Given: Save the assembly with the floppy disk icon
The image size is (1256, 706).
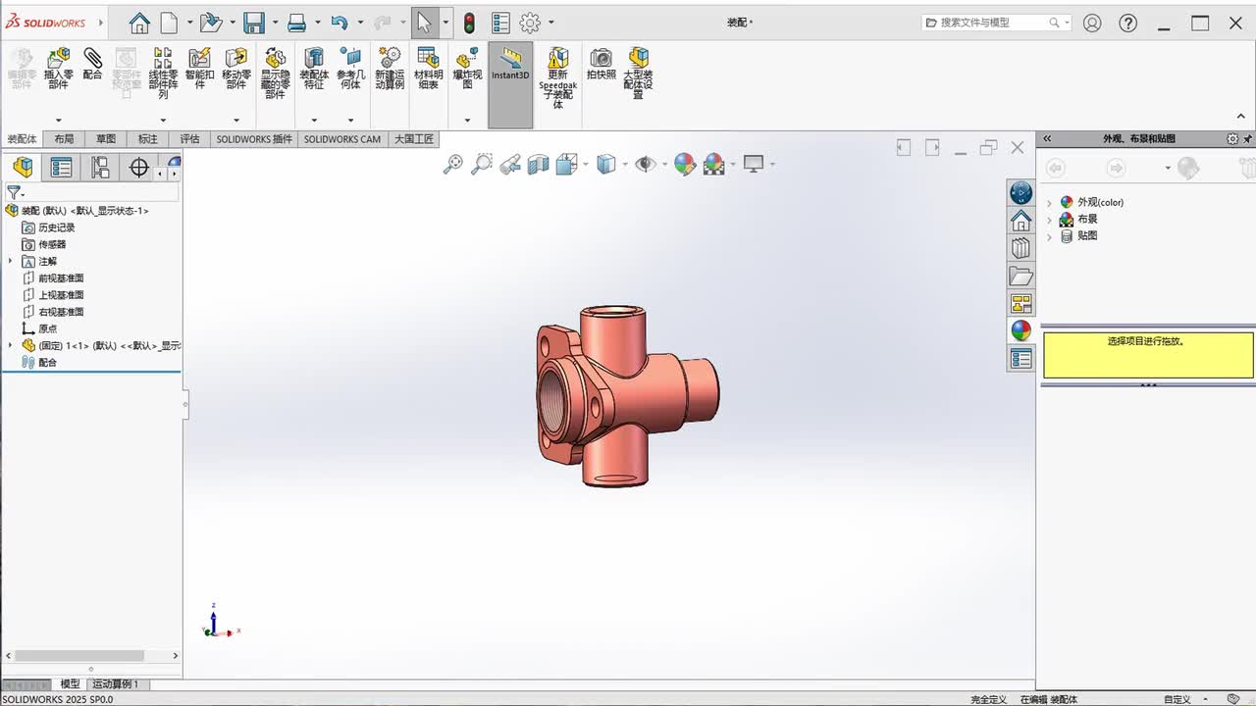Looking at the screenshot, I should [254, 23].
